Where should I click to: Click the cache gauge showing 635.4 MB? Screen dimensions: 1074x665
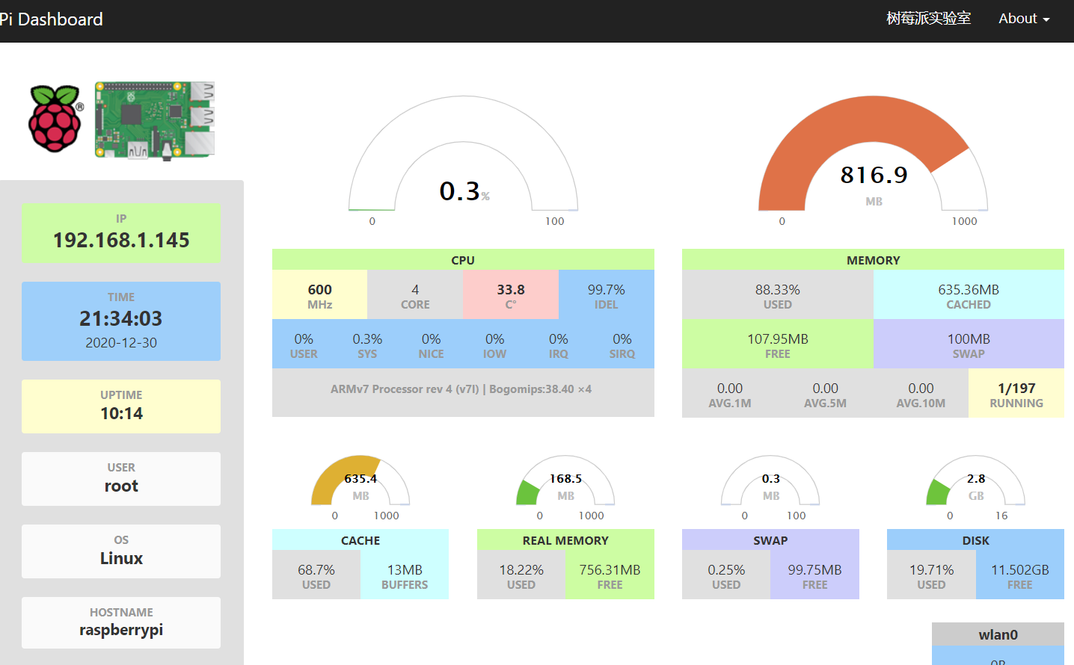tap(360, 486)
